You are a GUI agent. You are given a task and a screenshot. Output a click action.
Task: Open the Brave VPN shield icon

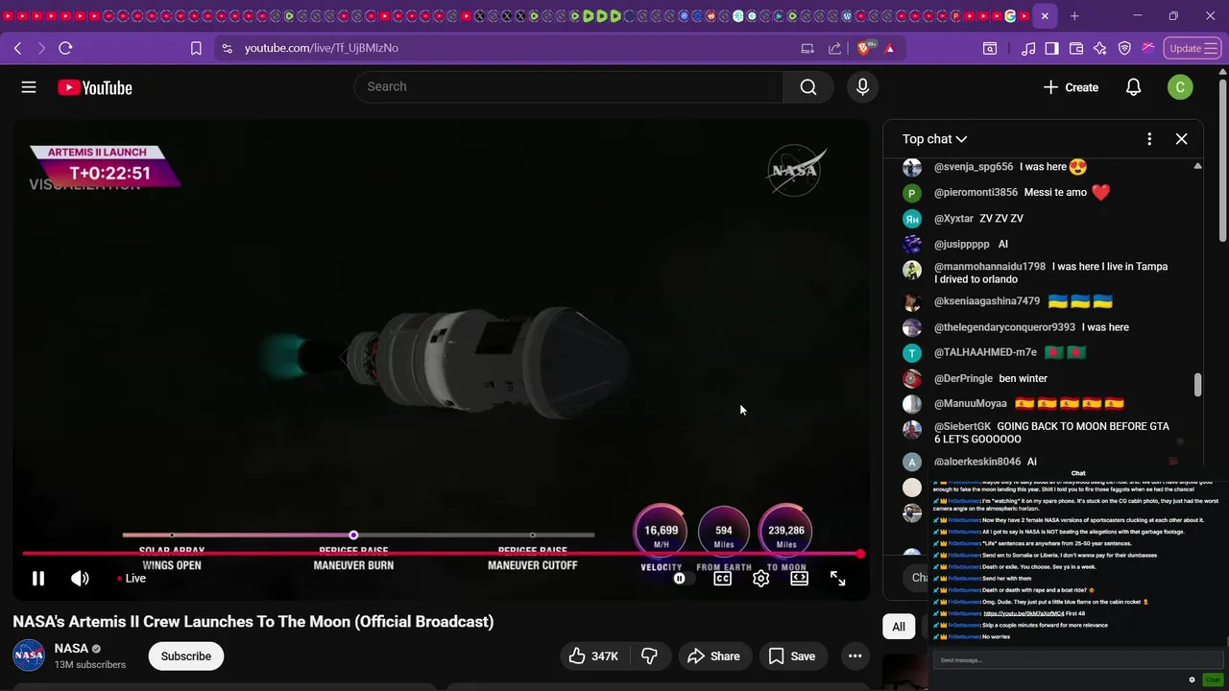pos(1124,48)
